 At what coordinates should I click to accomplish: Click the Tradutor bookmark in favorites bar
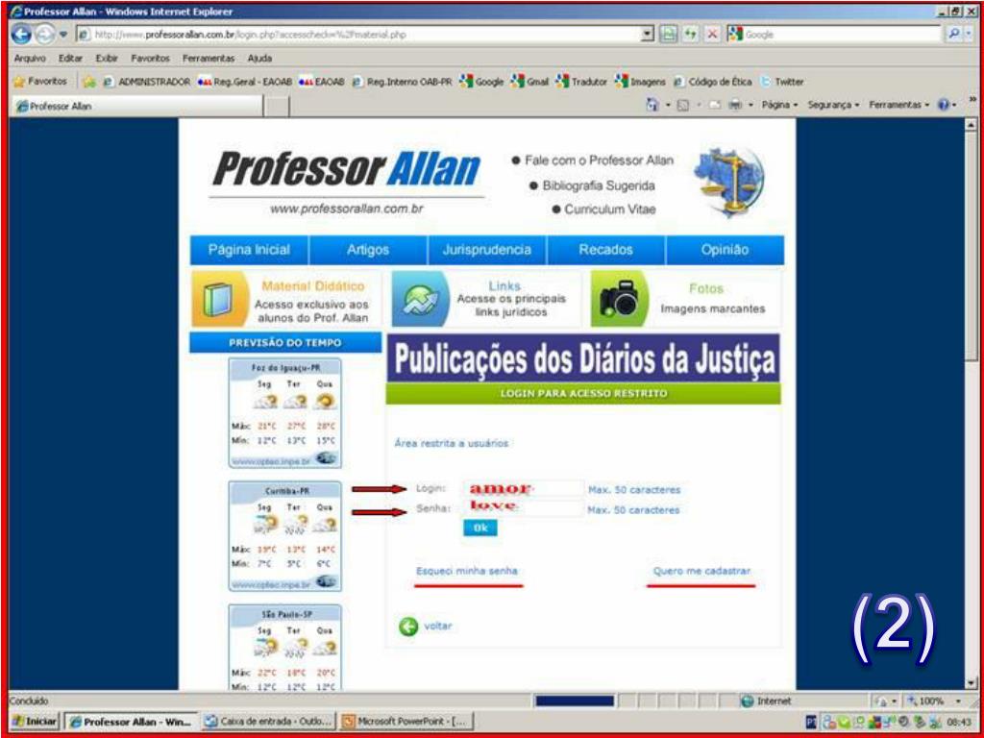(581, 82)
